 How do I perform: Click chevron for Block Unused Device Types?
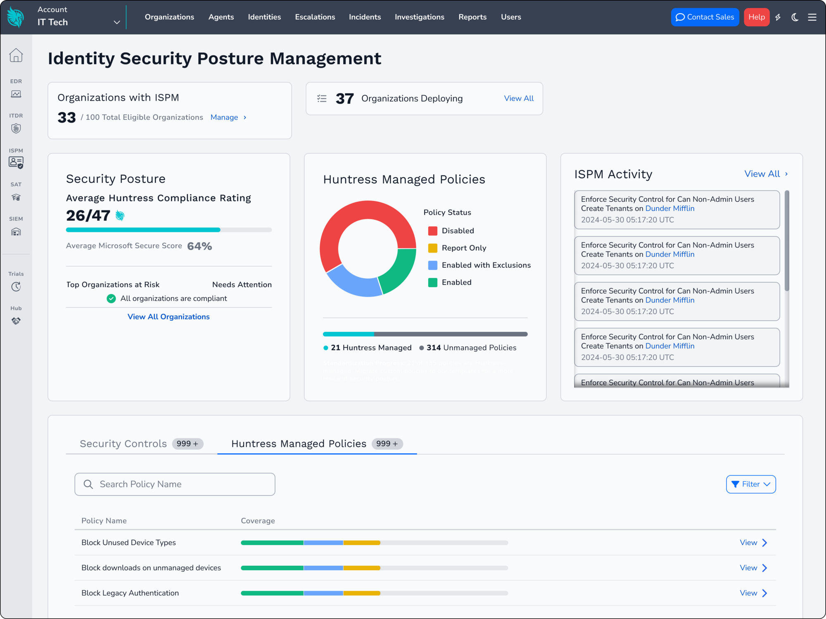pos(765,543)
